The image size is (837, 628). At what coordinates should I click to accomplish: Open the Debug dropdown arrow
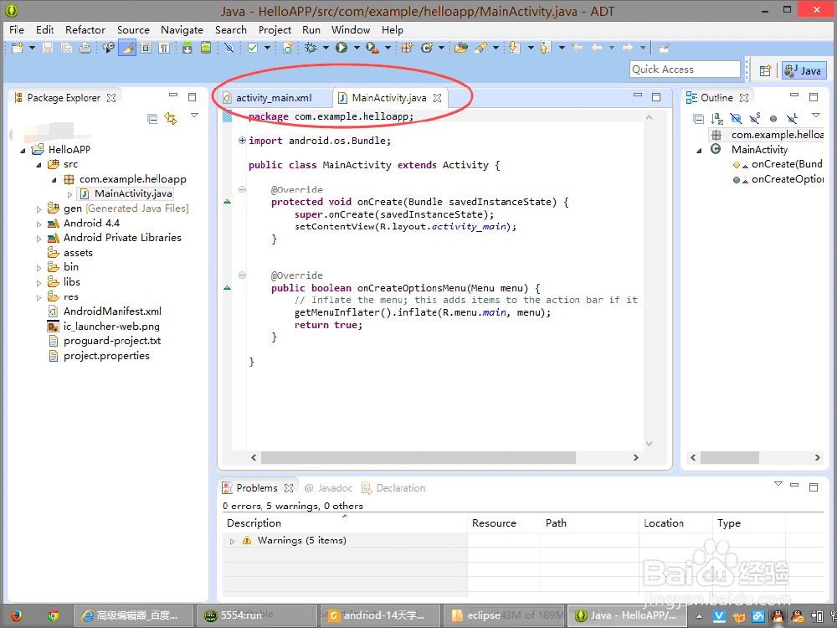[326, 48]
